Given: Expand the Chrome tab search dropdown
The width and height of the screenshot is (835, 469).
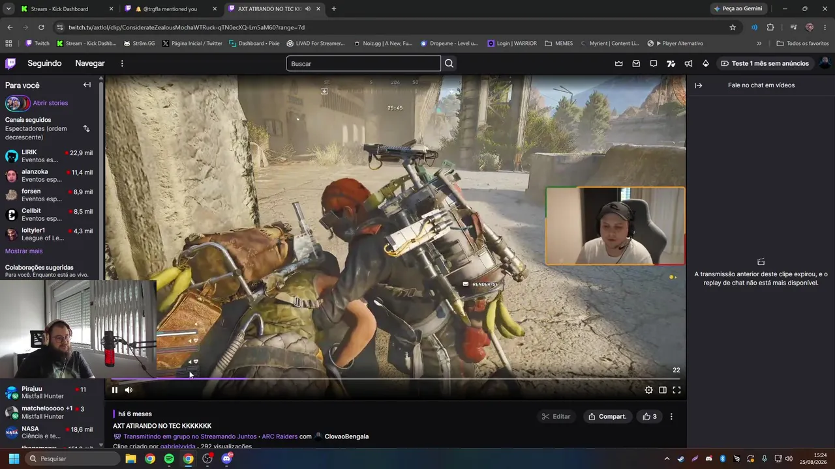Looking at the screenshot, I should [8, 9].
